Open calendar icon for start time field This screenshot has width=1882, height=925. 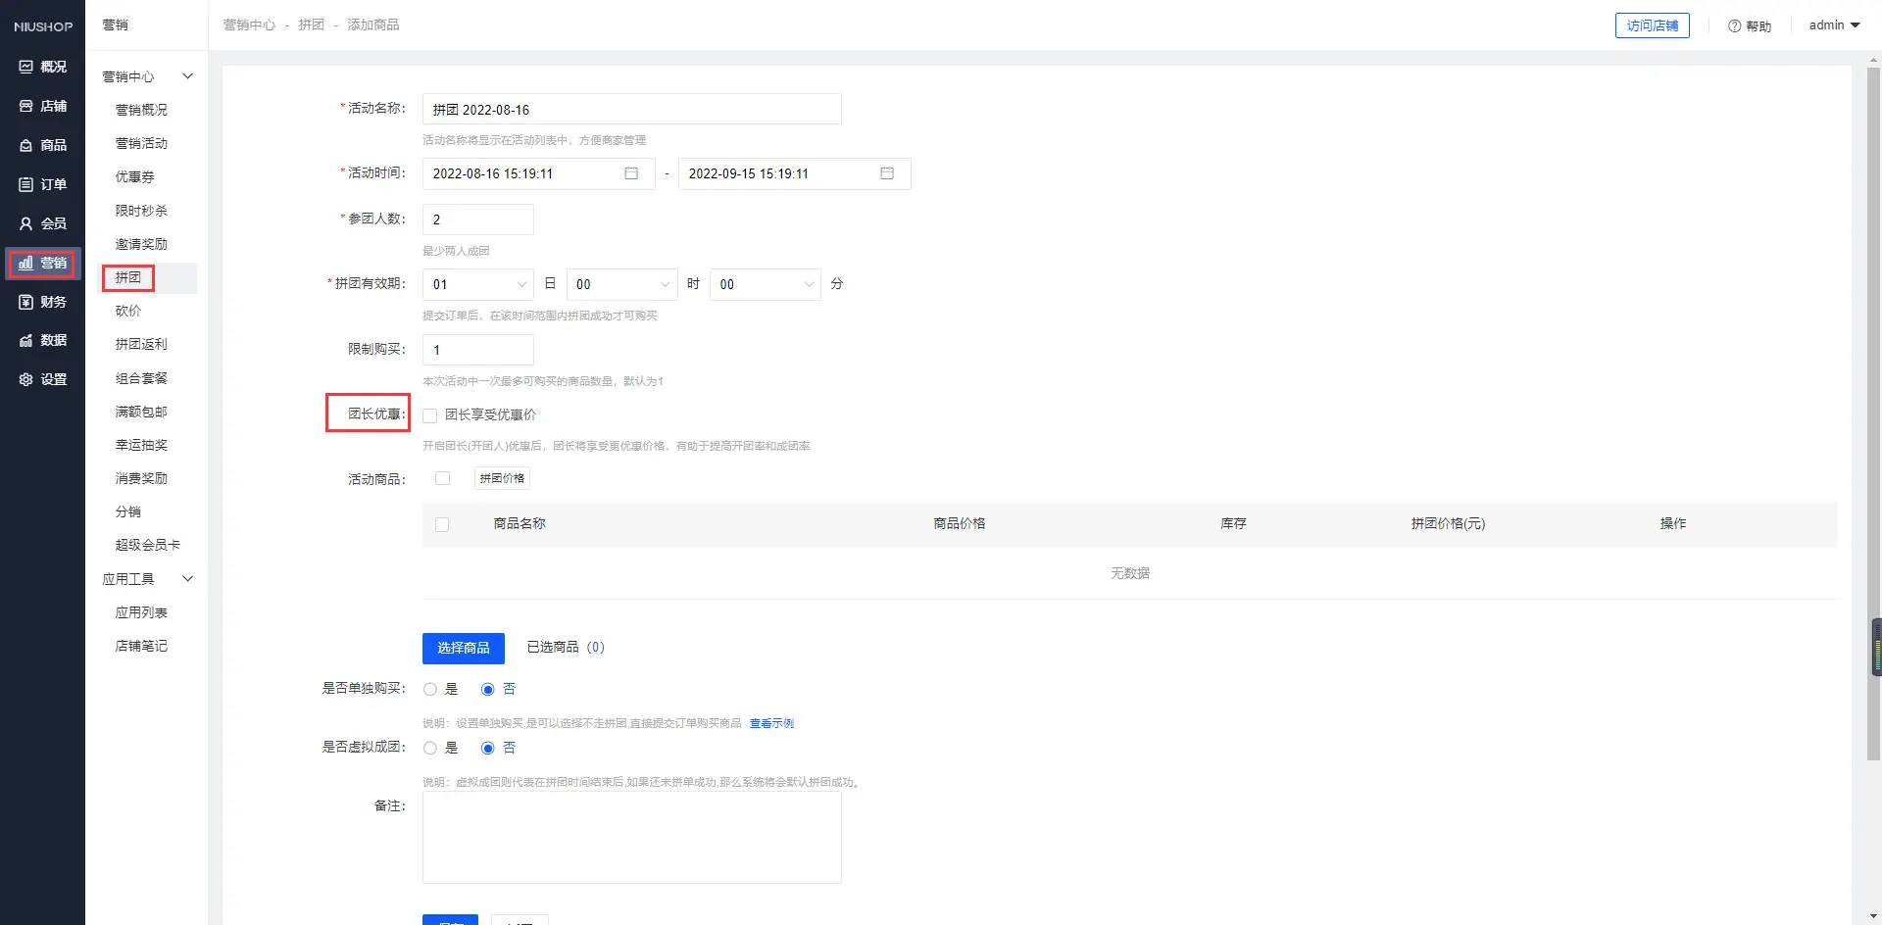click(631, 173)
